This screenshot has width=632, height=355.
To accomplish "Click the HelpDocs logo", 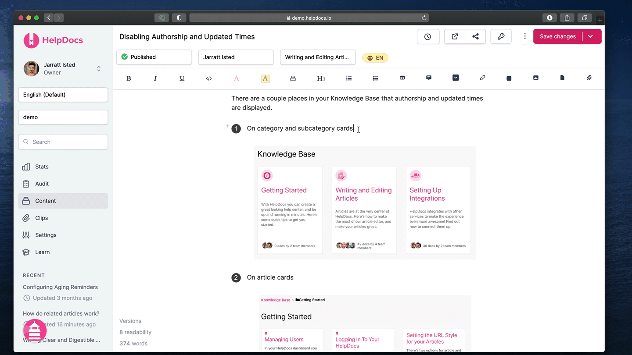I will point(53,40).
